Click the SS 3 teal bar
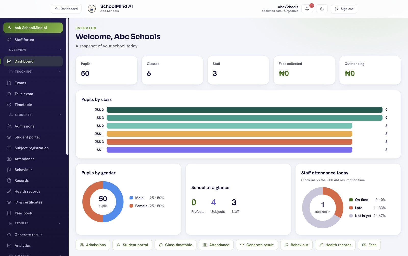408x256 pixels. pyautogui.click(x=245, y=118)
